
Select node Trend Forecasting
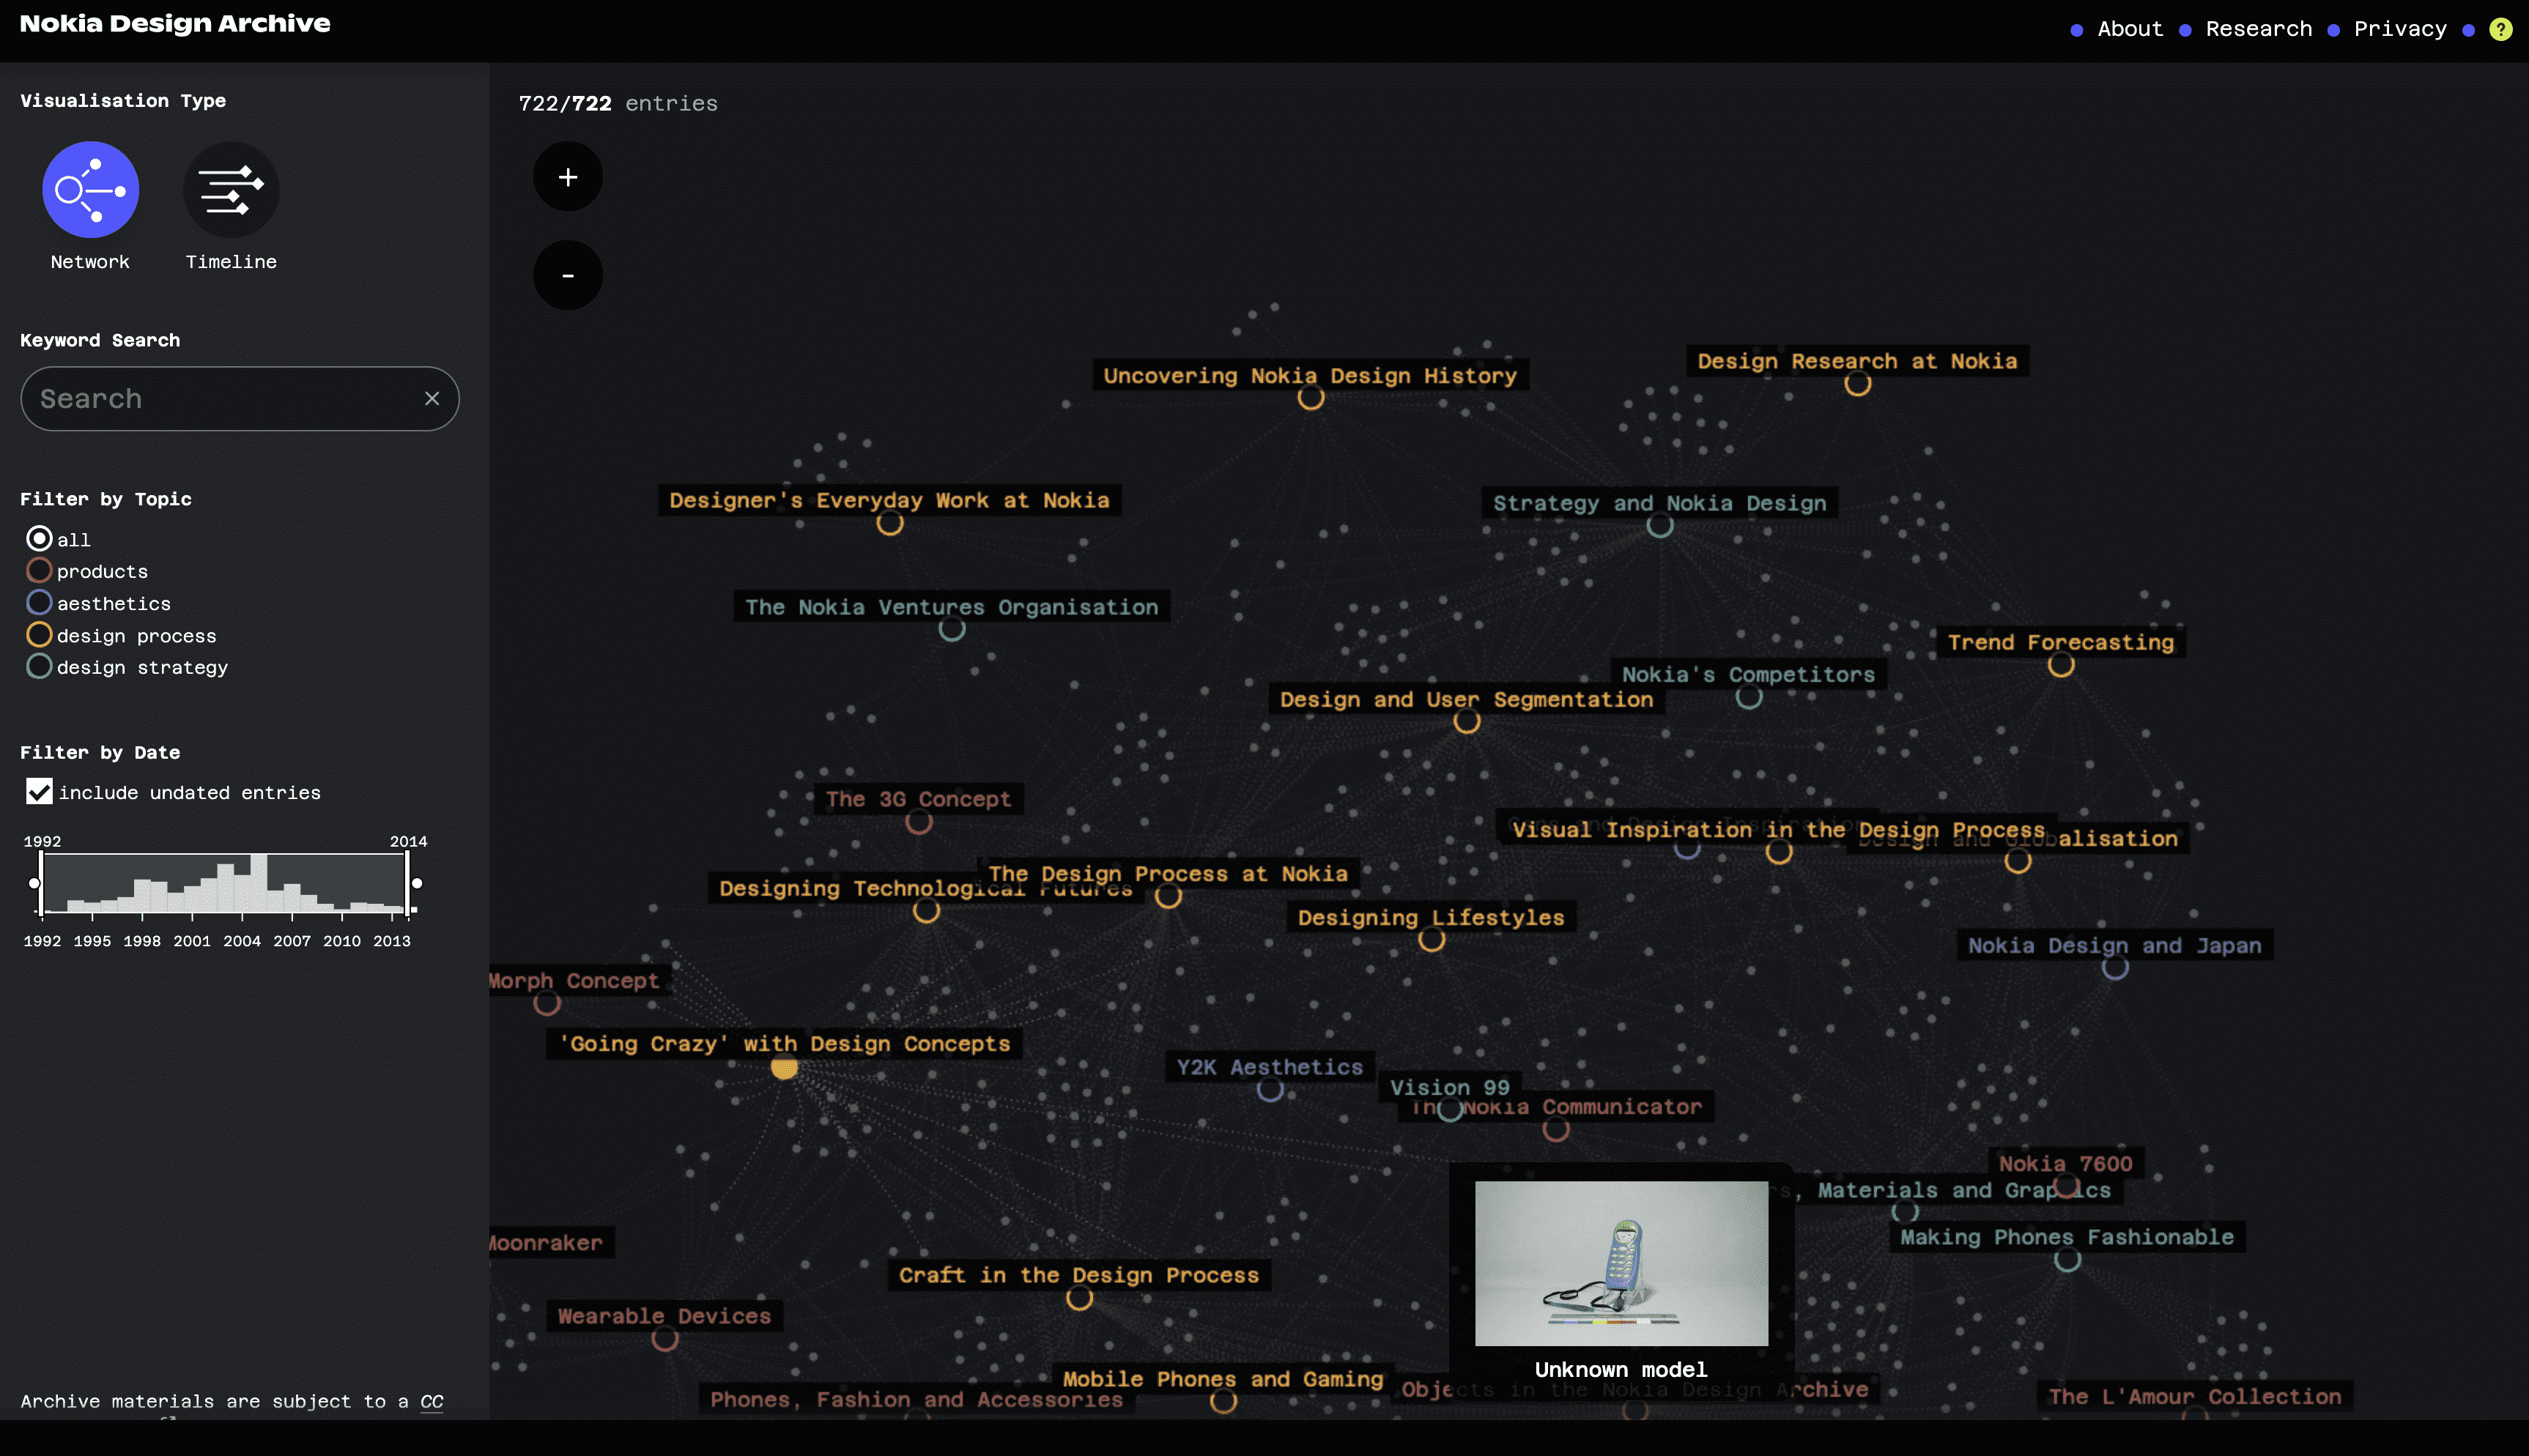[x=2061, y=665]
